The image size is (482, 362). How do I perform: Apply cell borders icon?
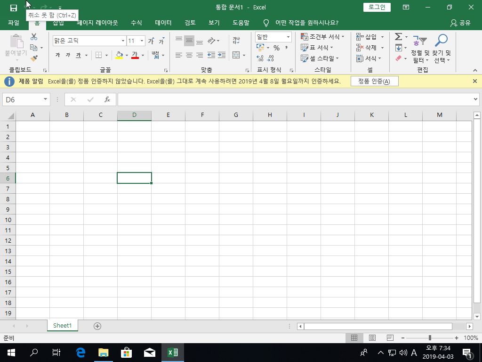98,55
